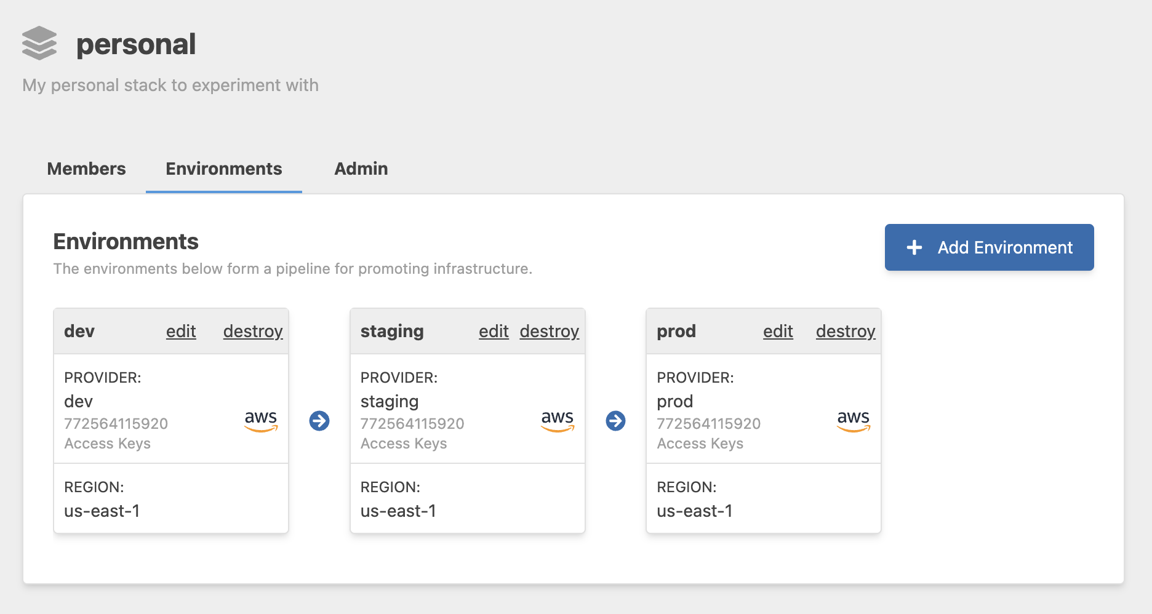Edit the prod environment
This screenshot has height=614, width=1152.
(778, 331)
